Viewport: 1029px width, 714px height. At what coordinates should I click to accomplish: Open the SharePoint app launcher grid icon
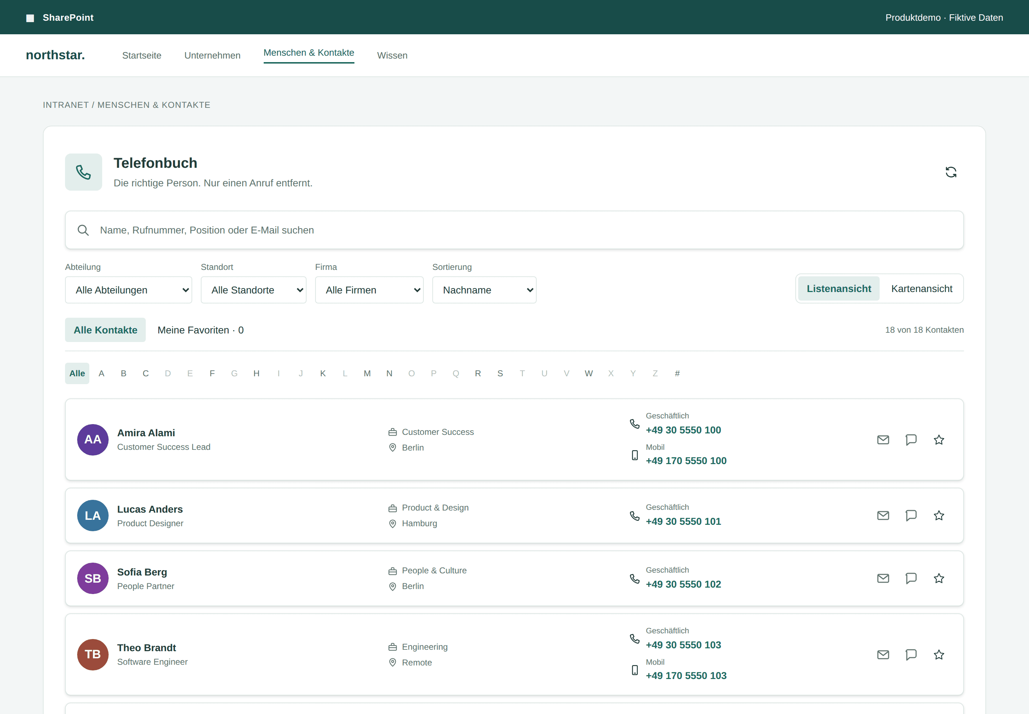click(30, 18)
